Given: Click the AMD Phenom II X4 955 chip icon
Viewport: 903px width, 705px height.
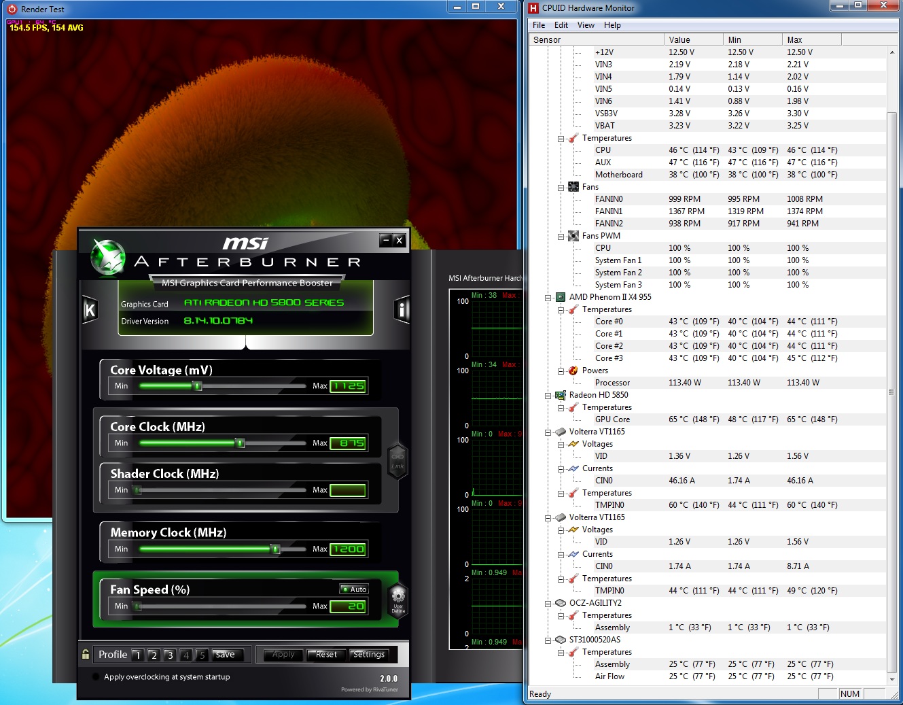Looking at the screenshot, I should (561, 297).
